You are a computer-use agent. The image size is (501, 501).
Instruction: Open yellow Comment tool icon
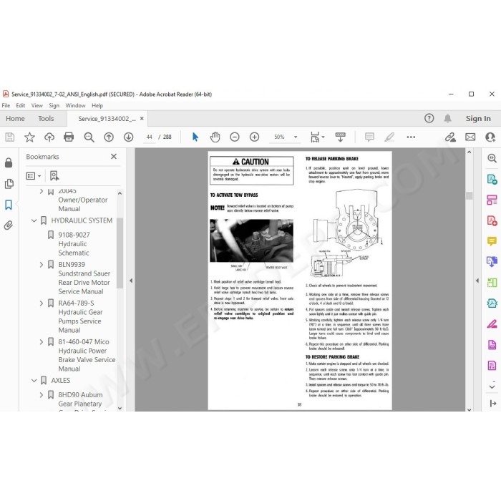coord(492,241)
